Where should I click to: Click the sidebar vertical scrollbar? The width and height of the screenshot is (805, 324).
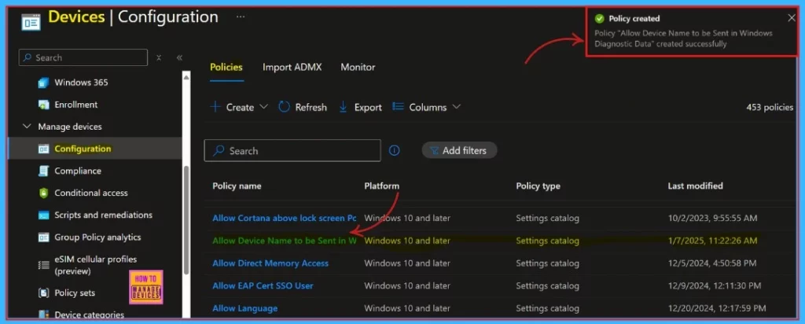coord(186,221)
